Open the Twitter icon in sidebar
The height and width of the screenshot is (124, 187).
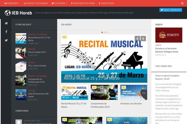pos(6,40)
